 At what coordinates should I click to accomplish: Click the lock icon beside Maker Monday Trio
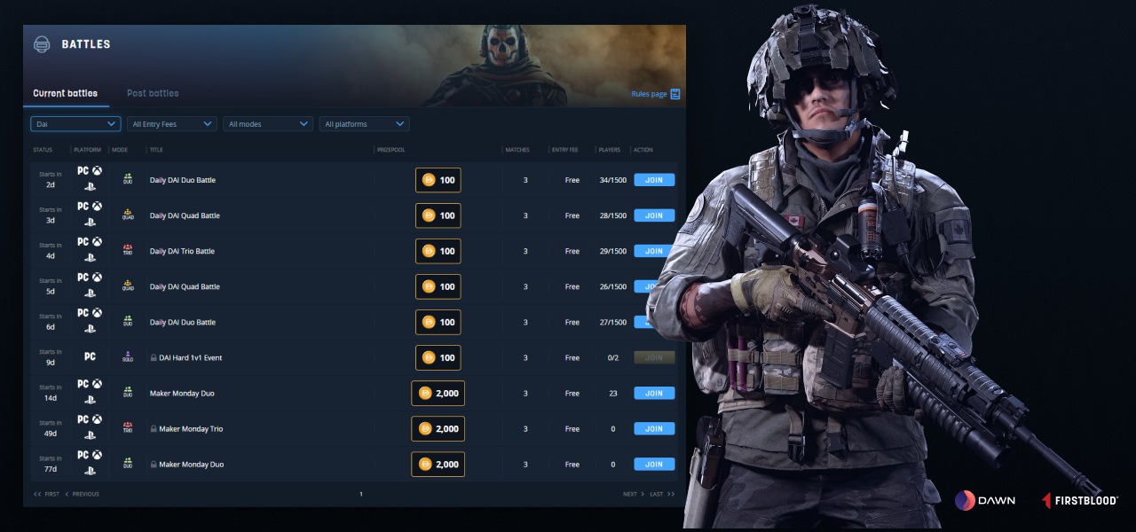(x=154, y=428)
